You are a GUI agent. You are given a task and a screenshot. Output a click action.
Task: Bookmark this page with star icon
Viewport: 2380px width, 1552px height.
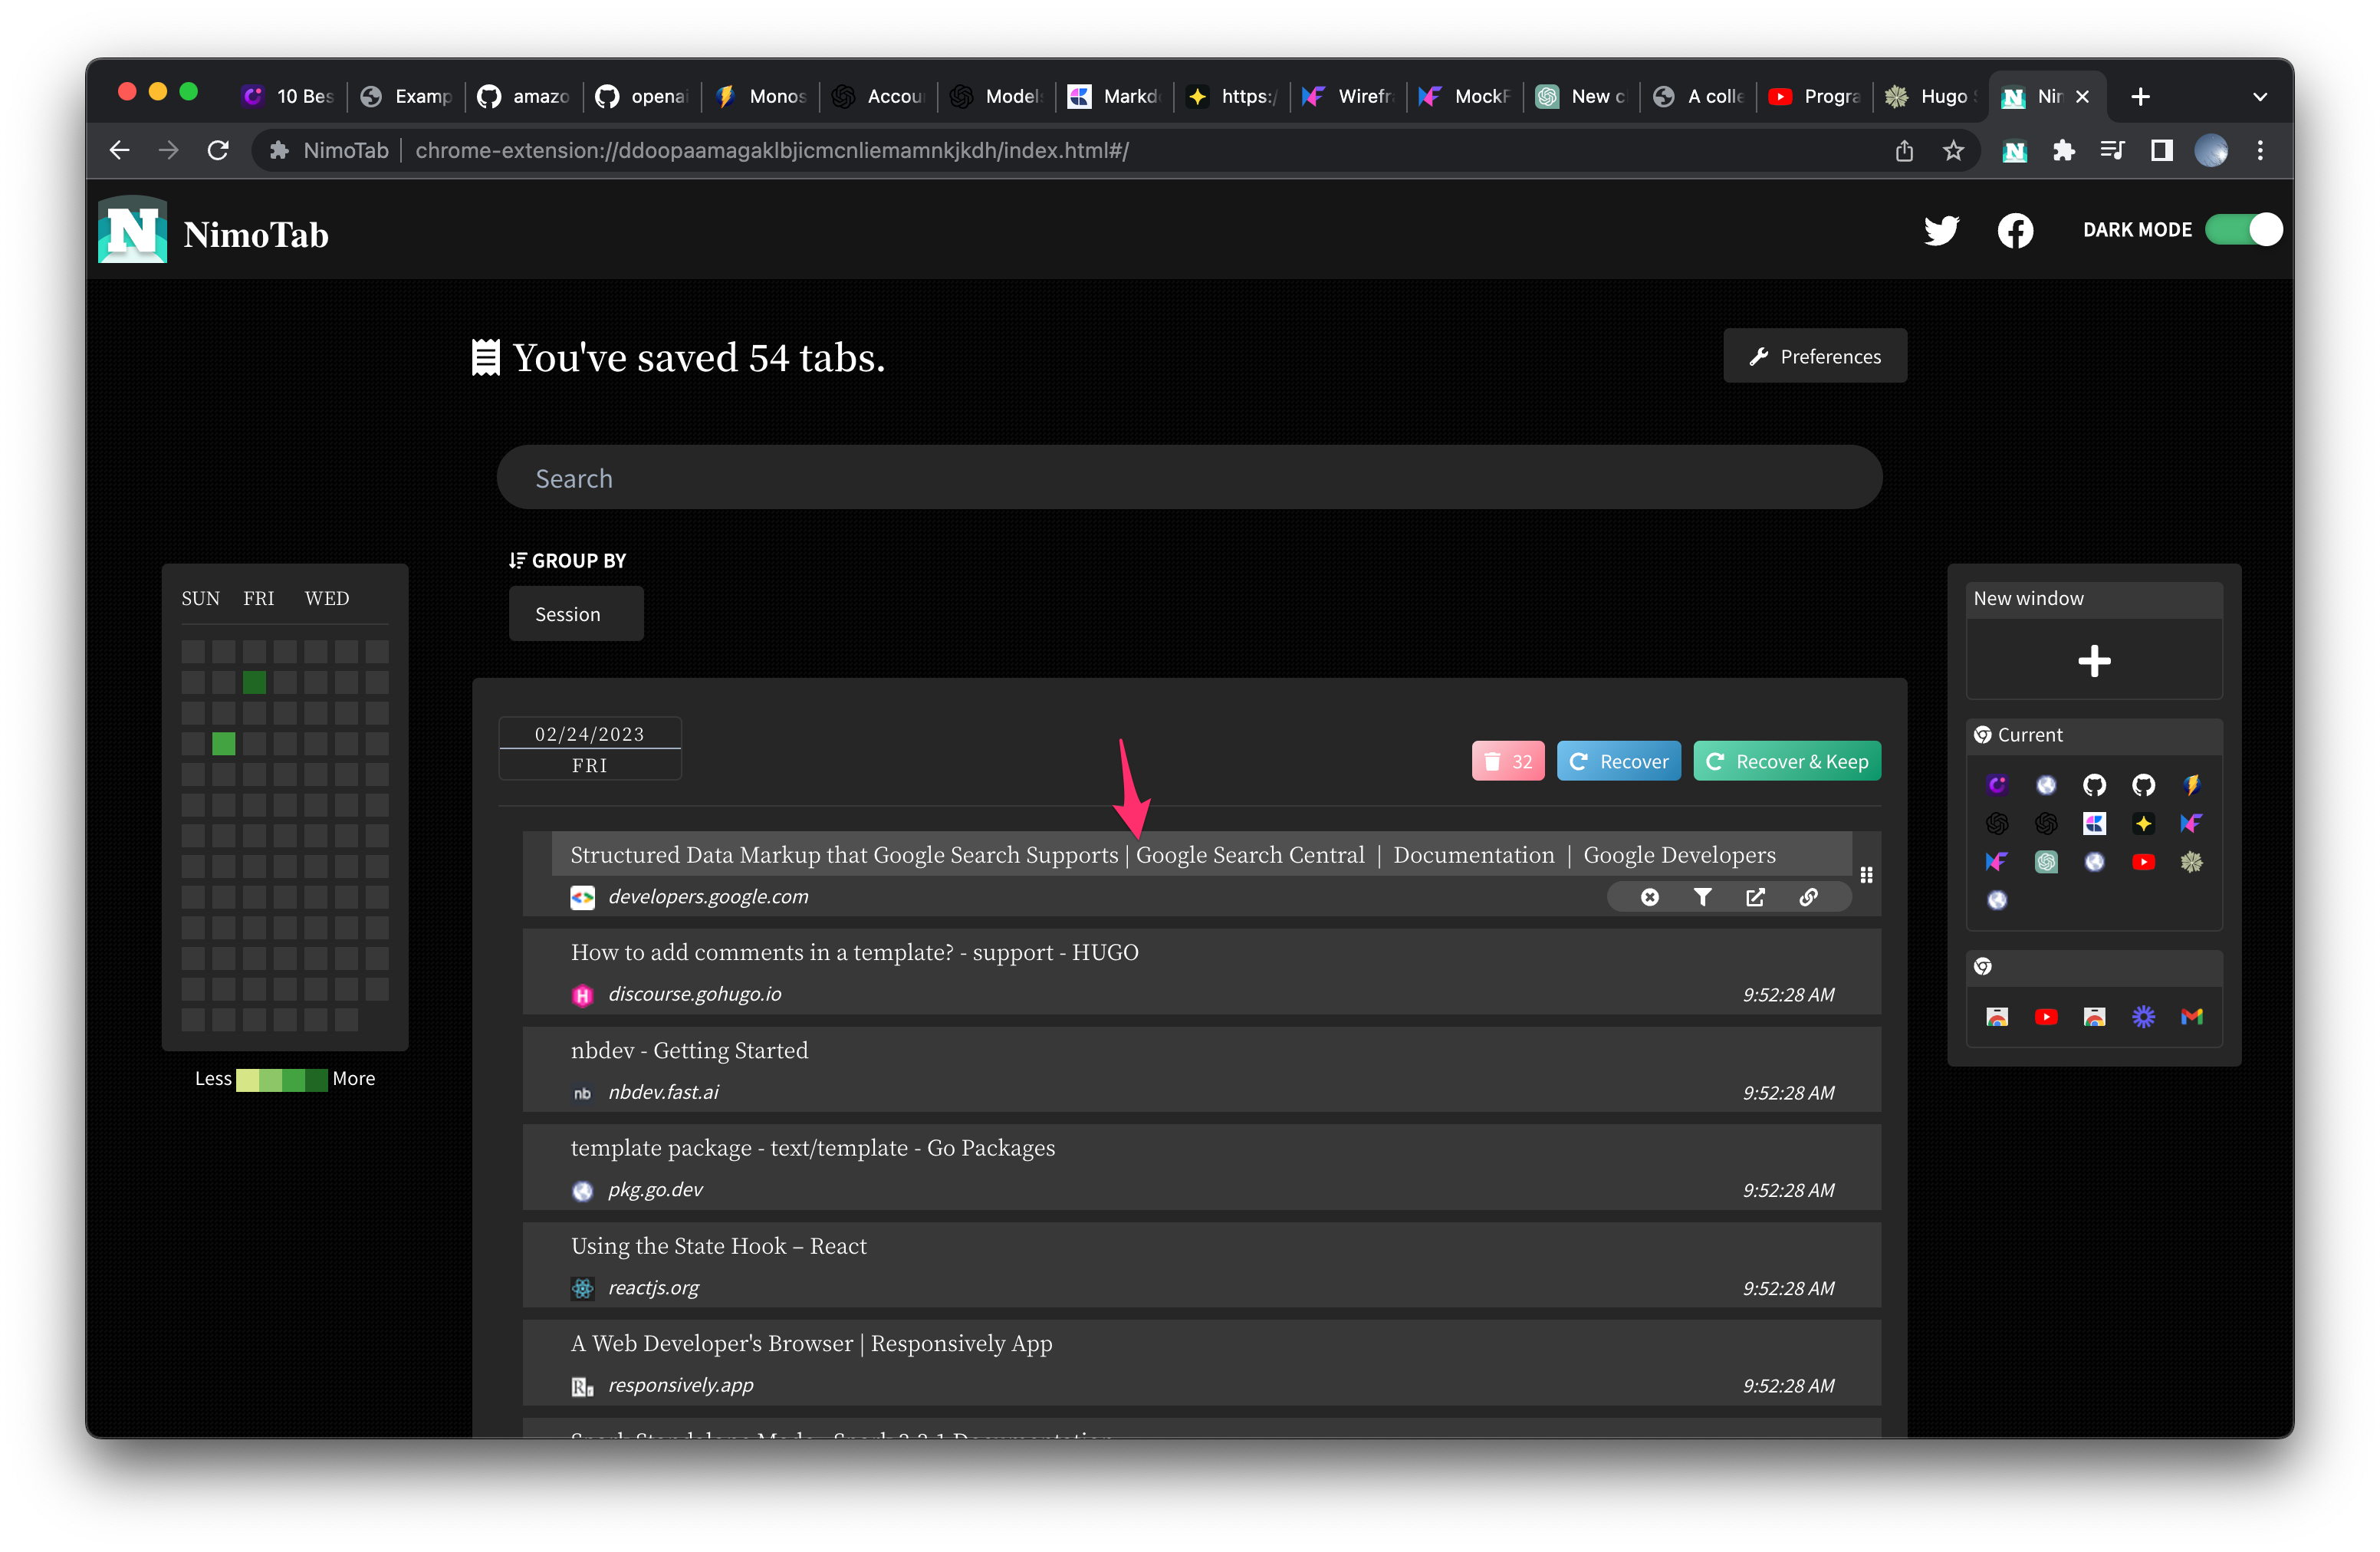tap(1953, 151)
